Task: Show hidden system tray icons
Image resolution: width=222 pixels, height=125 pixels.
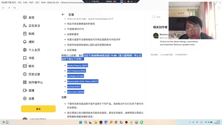Action: [x=190, y=122]
